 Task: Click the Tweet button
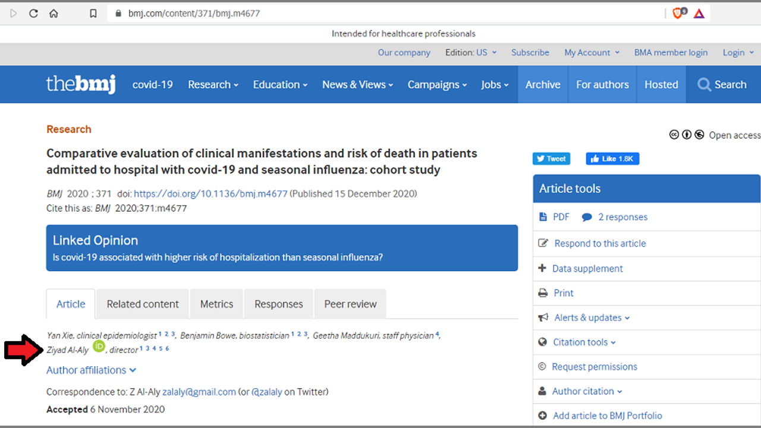point(551,159)
